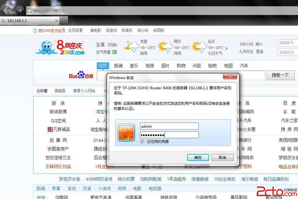Screen dimensions: 298x199
Task: Select the 视频 search tab
Action: point(150,66)
